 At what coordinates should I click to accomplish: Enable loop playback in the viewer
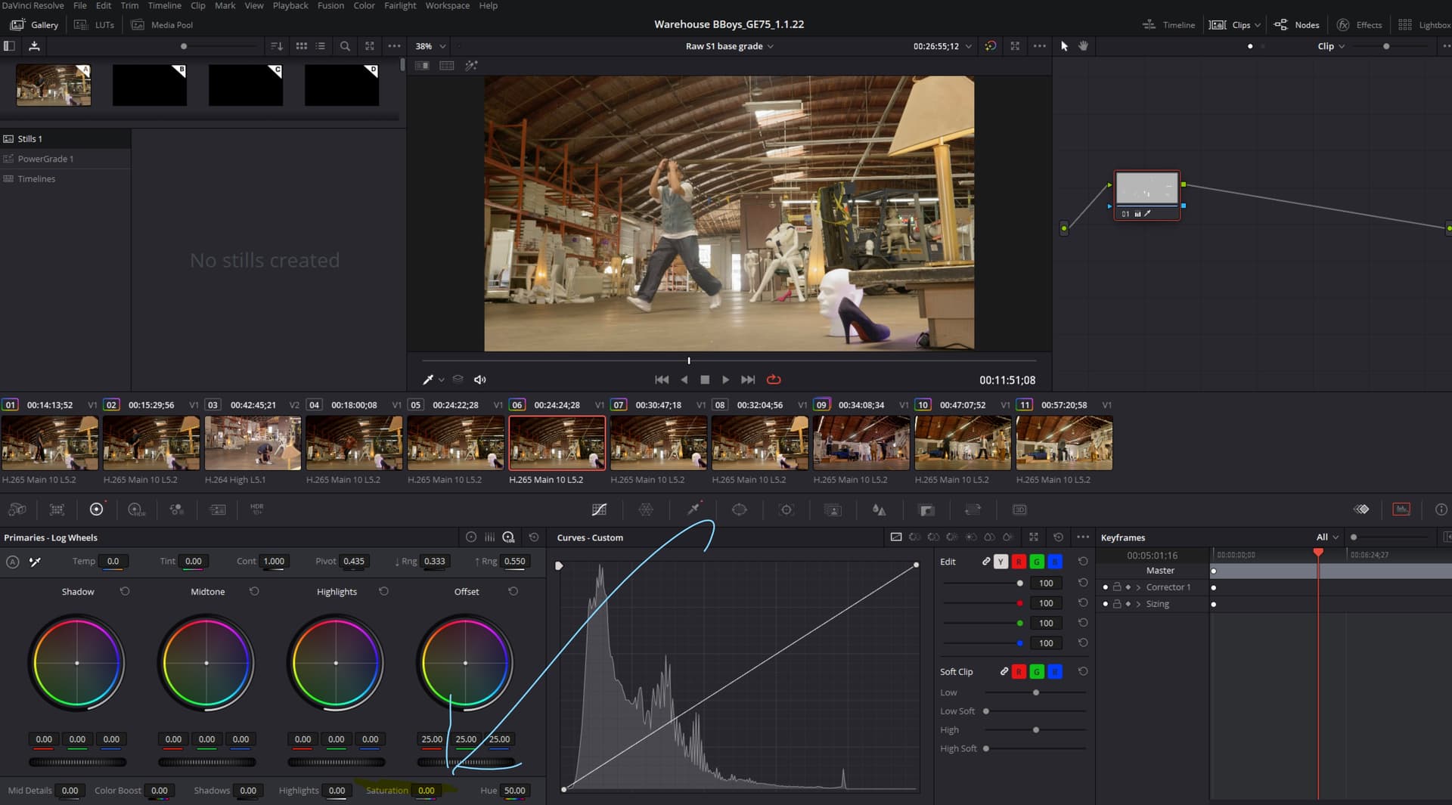click(x=774, y=379)
